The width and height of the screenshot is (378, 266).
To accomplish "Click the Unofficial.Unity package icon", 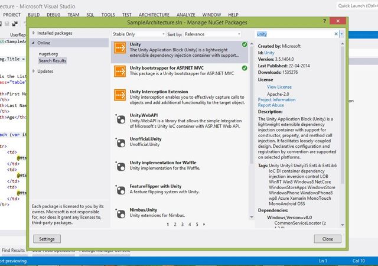I will point(120,142).
